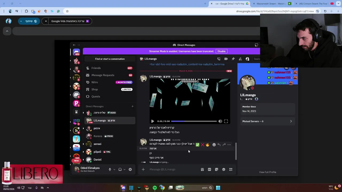Open the Discord Shop
Image resolution: width=342 pixels, height=192 pixels.
point(110,89)
